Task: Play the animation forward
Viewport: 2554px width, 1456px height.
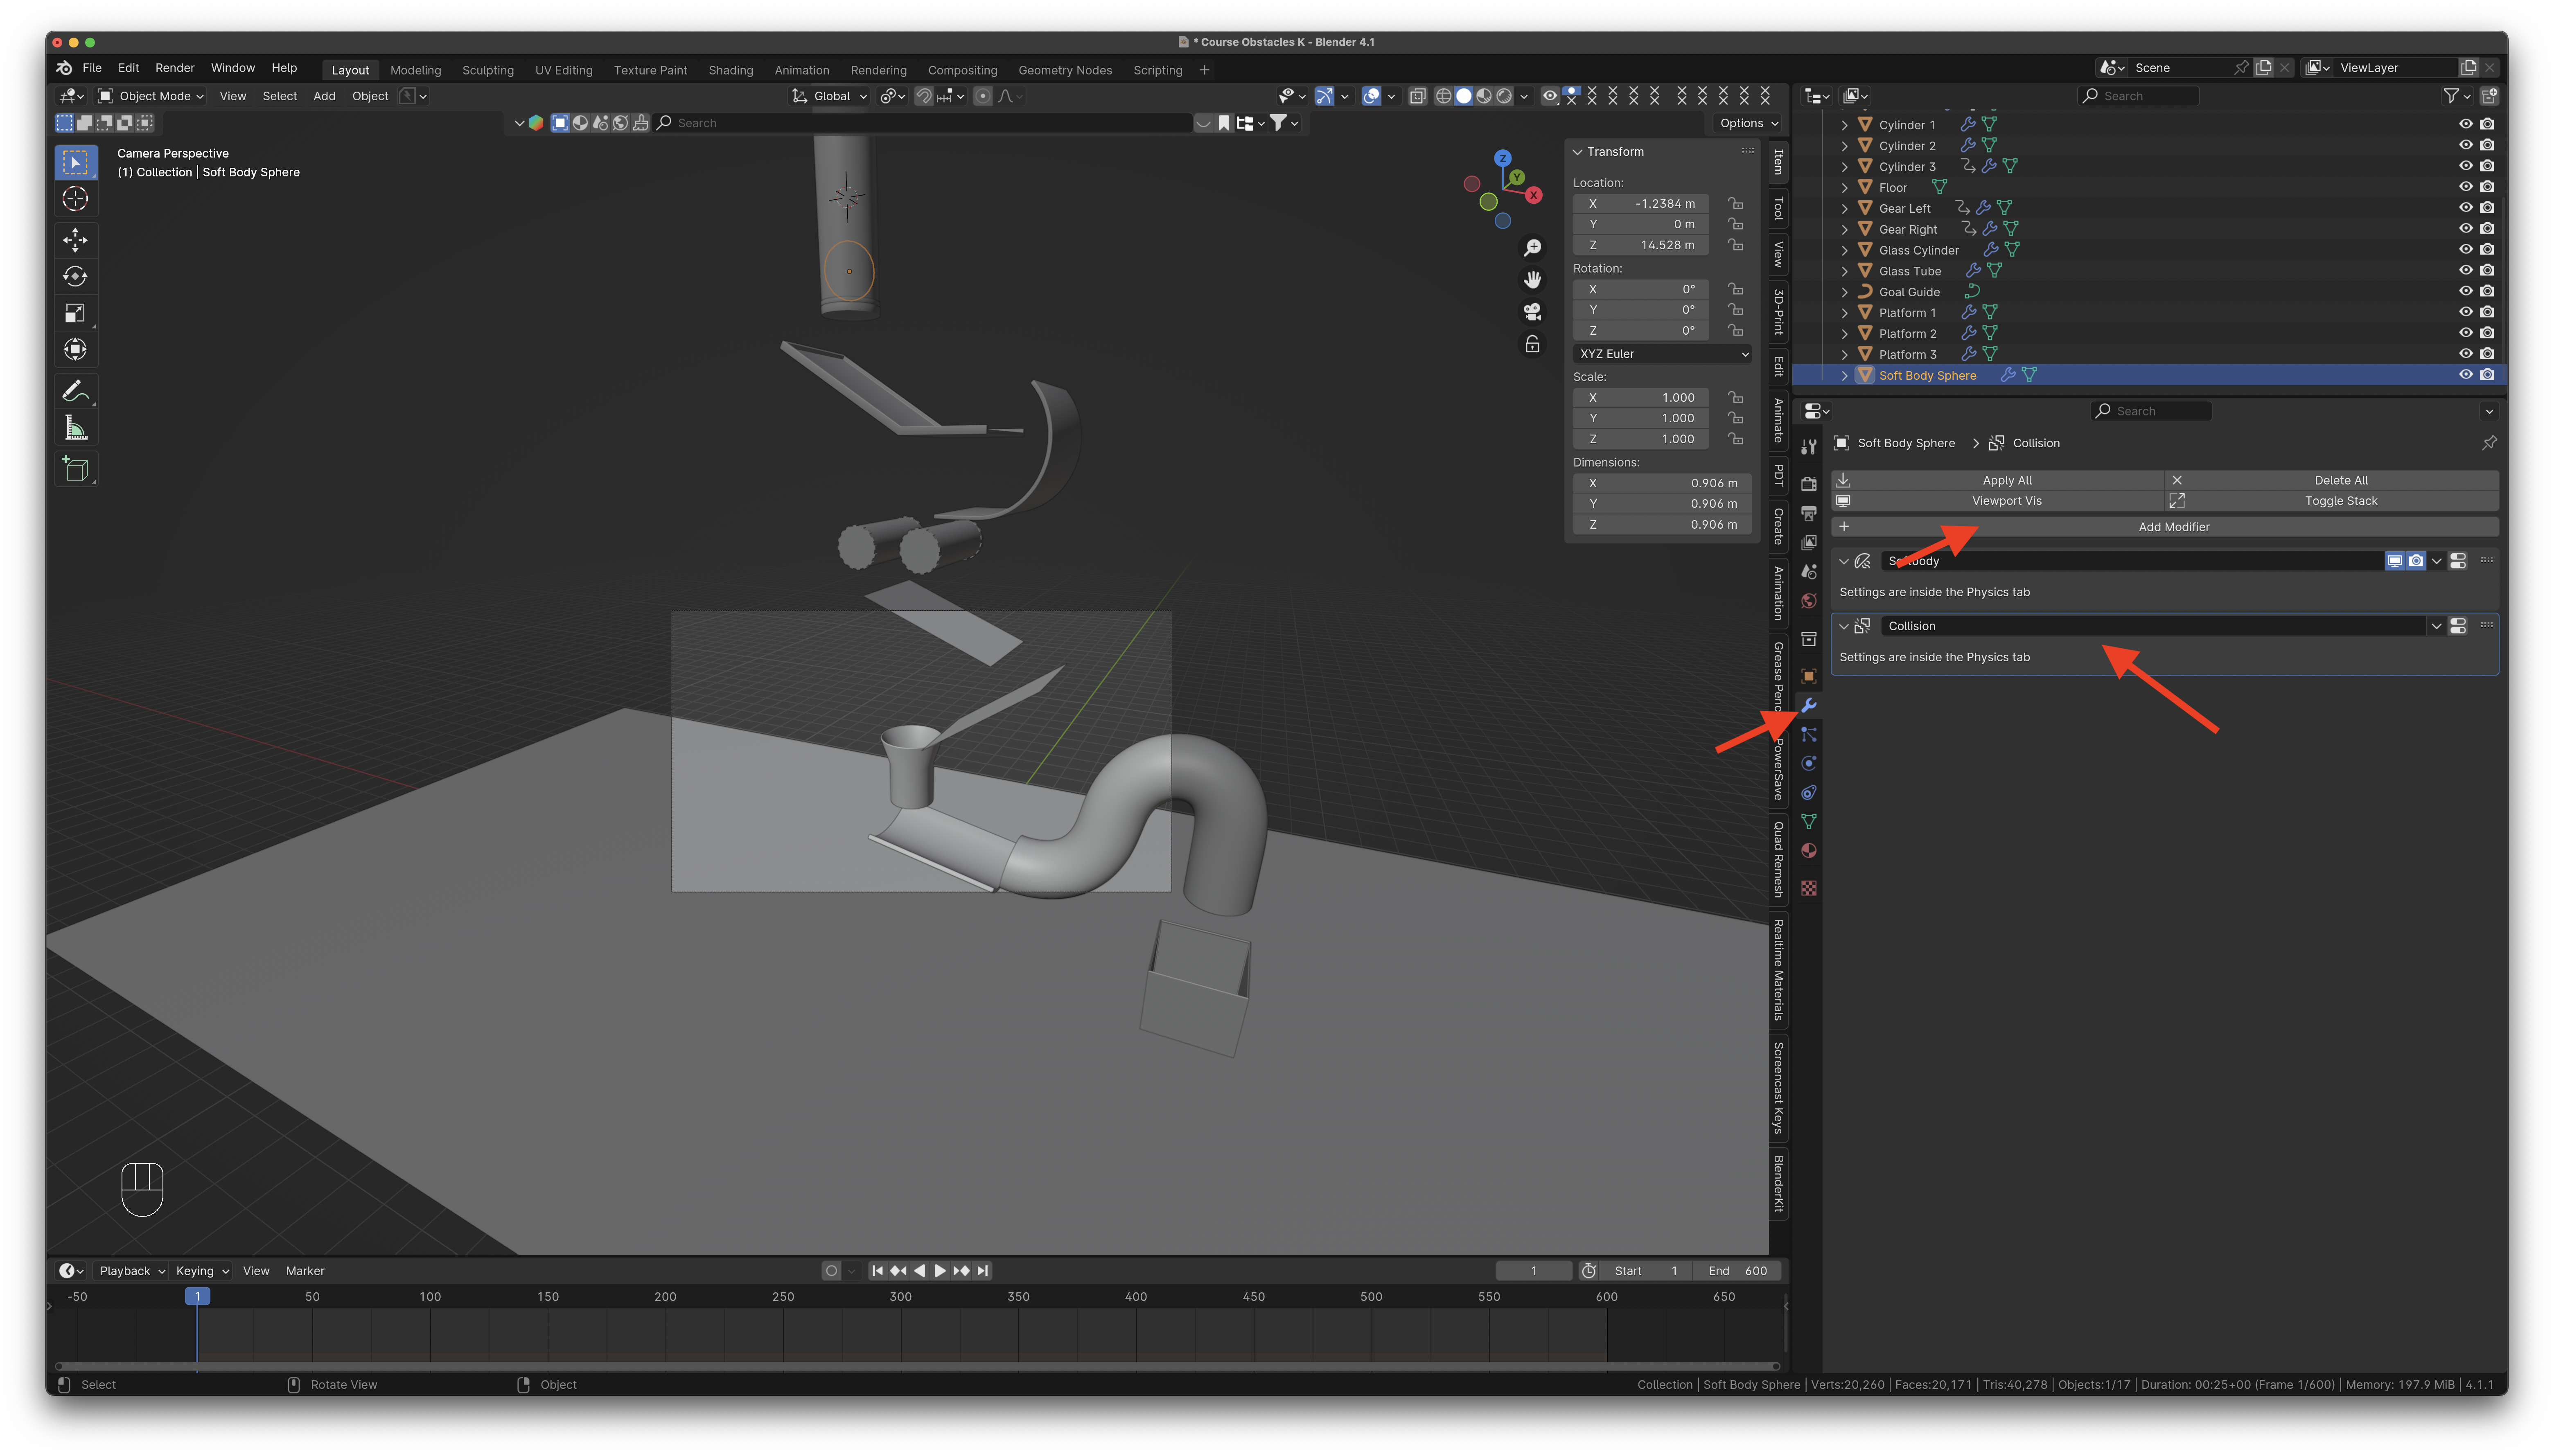Action: (x=940, y=1271)
